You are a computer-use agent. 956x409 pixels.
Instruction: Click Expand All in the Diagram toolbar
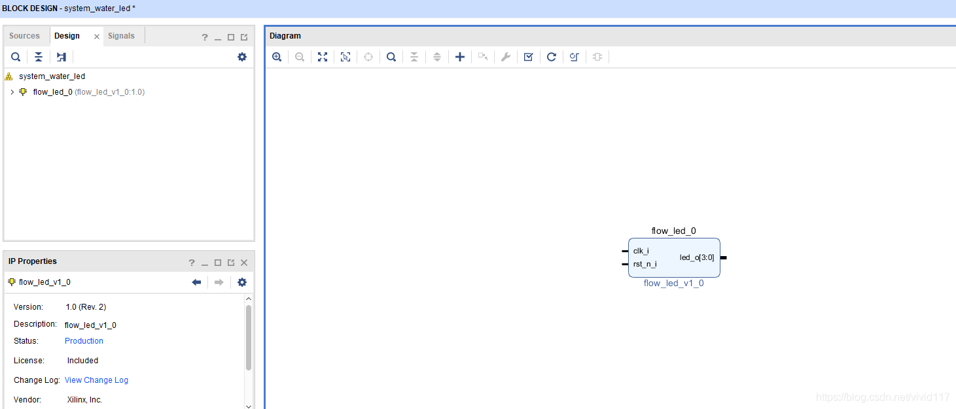click(437, 57)
